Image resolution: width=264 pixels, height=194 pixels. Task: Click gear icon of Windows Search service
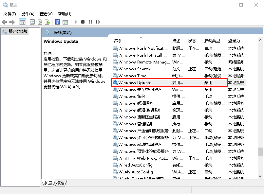click(115, 69)
